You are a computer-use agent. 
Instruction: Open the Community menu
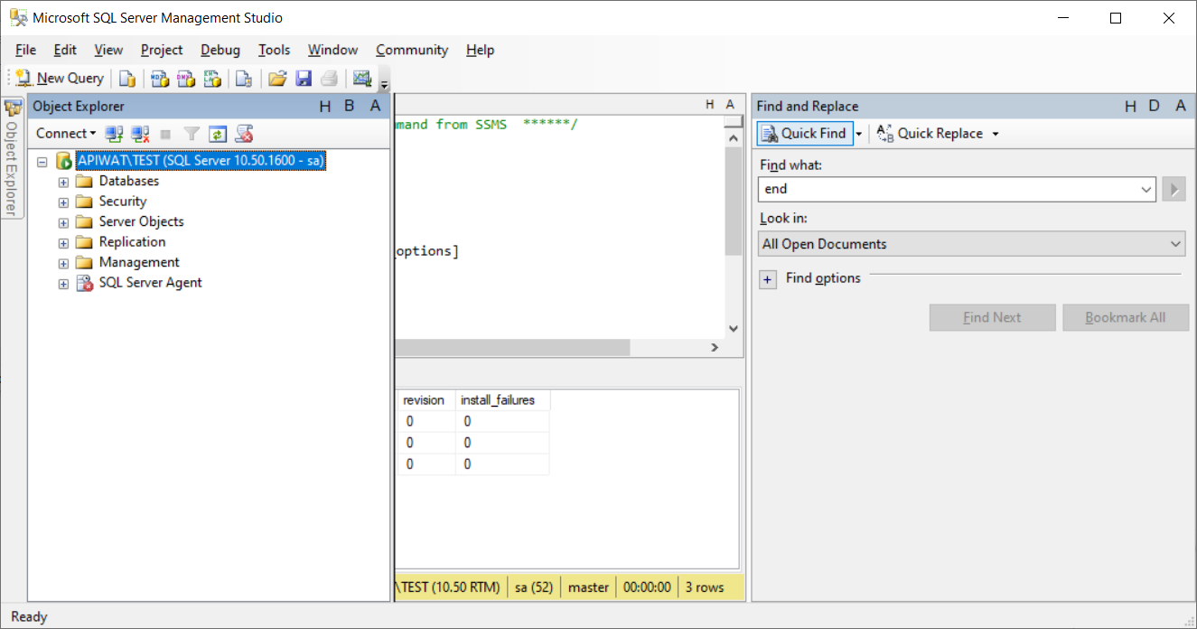pos(412,50)
